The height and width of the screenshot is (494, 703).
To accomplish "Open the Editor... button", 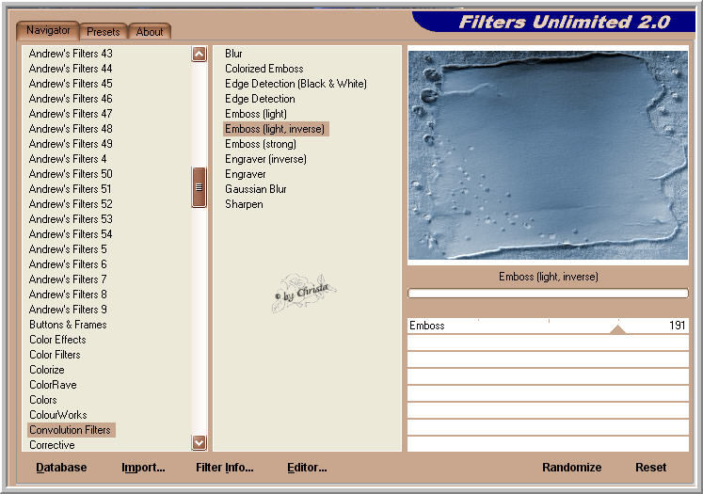I will point(307,468).
